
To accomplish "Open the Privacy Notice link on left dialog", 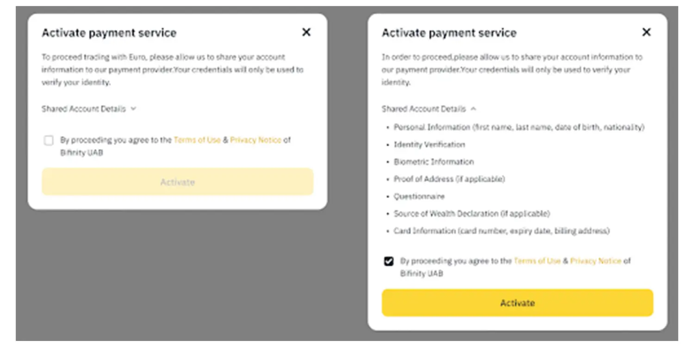I will tap(255, 140).
